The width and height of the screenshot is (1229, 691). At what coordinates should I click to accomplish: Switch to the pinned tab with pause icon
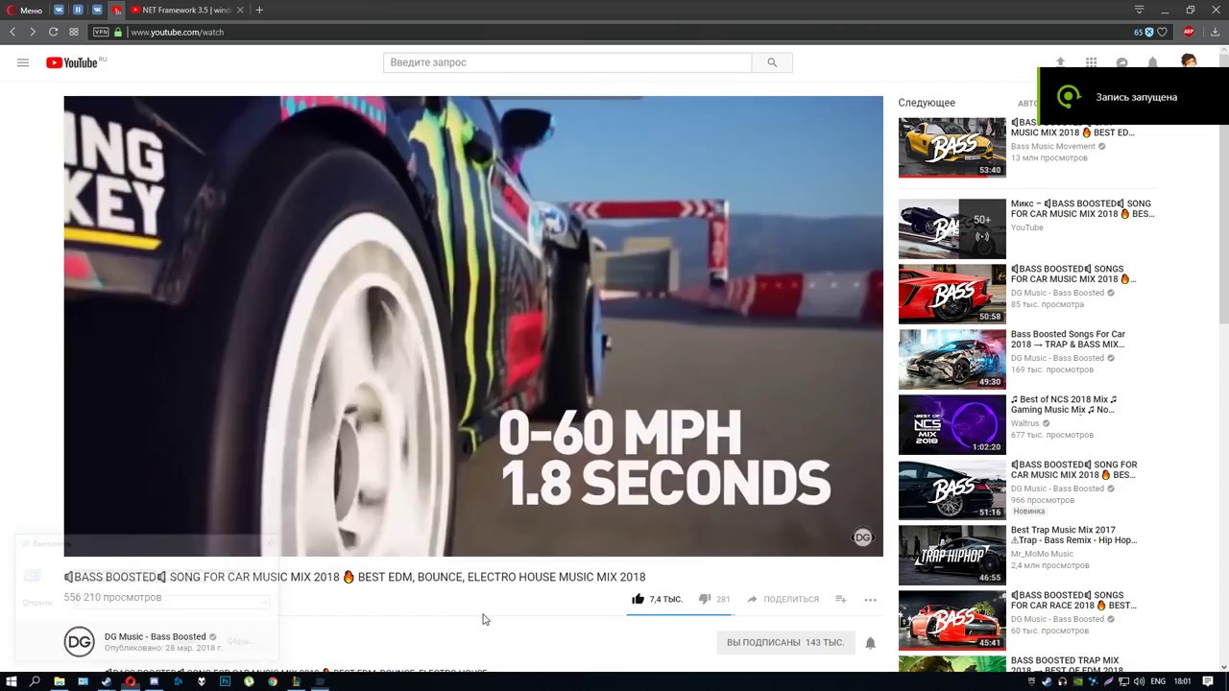point(78,10)
